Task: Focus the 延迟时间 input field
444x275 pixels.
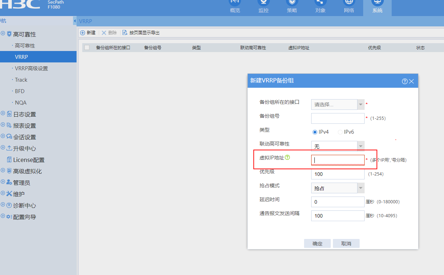Action: [338, 202]
